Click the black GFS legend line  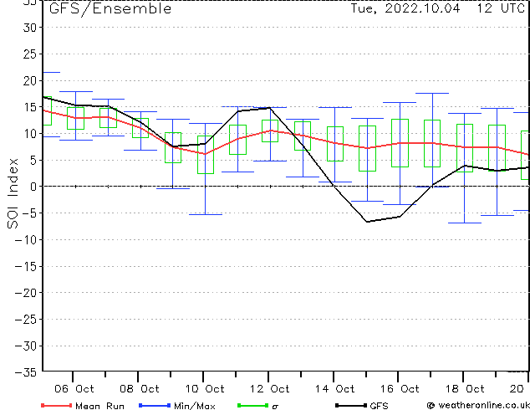[x=351, y=405]
